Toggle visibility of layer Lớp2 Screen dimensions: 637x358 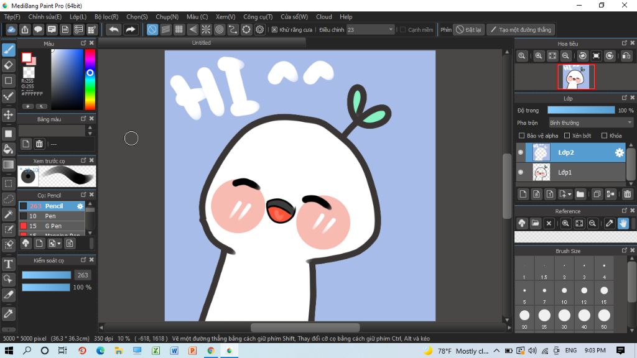point(521,153)
